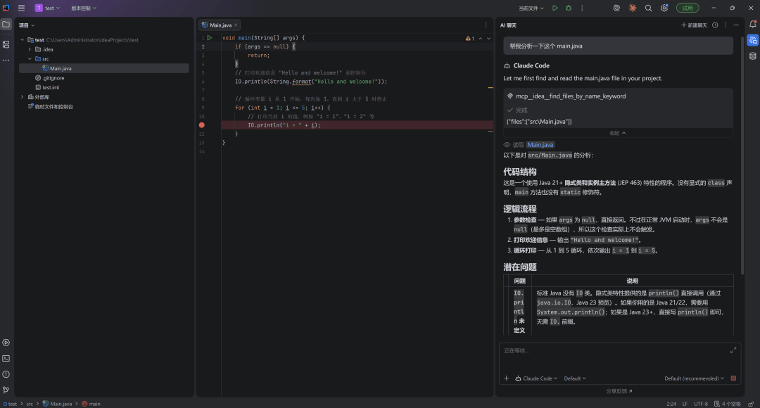760x408 pixels.
Task: Remove breakpoint on line 11
Action: point(202,125)
